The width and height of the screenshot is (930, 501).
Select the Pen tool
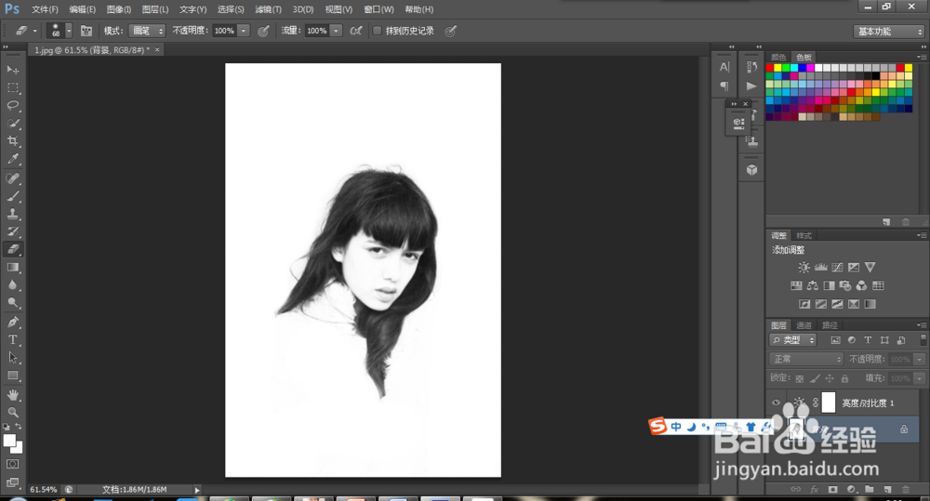(x=12, y=322)
